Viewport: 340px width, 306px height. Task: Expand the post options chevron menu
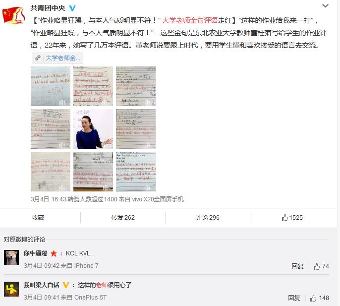point(325,6)
